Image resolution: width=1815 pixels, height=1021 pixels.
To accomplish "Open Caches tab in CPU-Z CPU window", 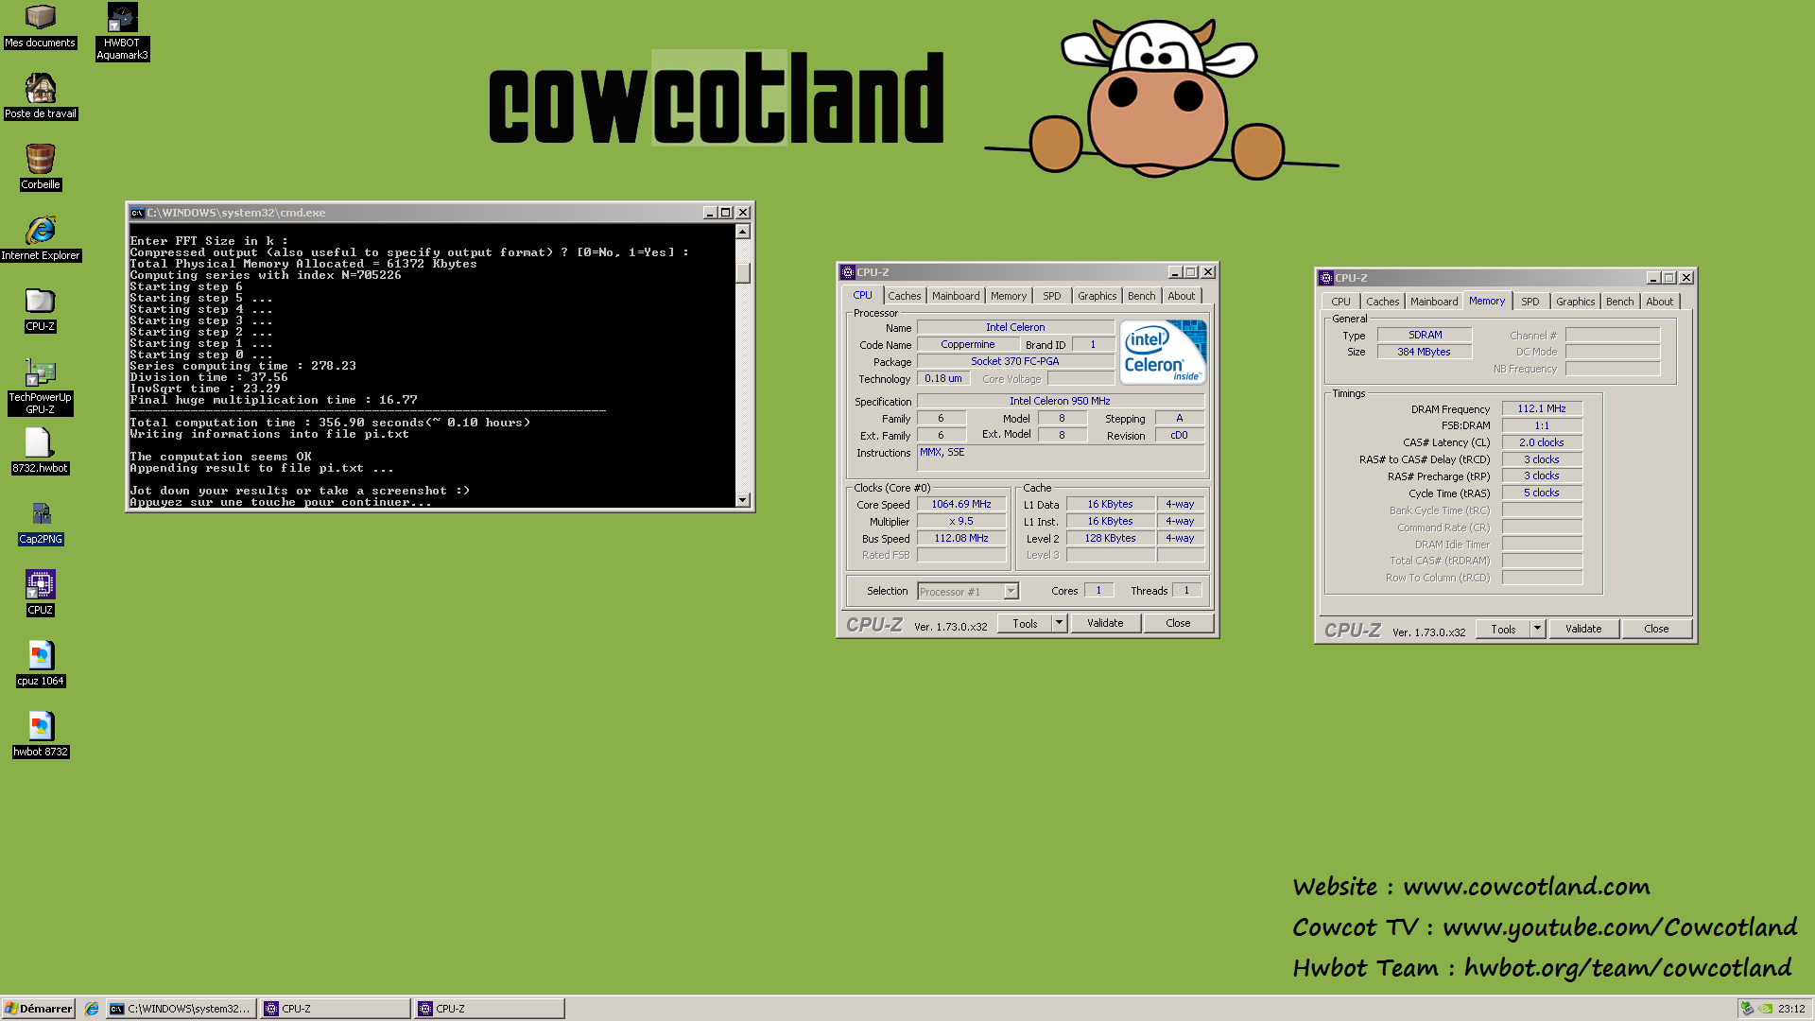I will click(904, 296).
